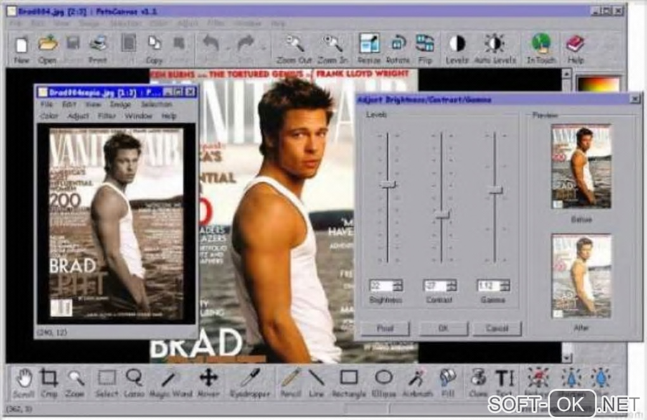Open Image menu in sepia image window
This screenshot has height=420, width=647.
click(x=120, y=105)
